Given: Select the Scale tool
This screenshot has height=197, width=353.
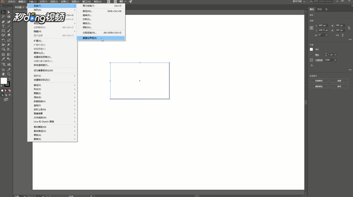Looking at the screenshot, I should pos(9,40).
